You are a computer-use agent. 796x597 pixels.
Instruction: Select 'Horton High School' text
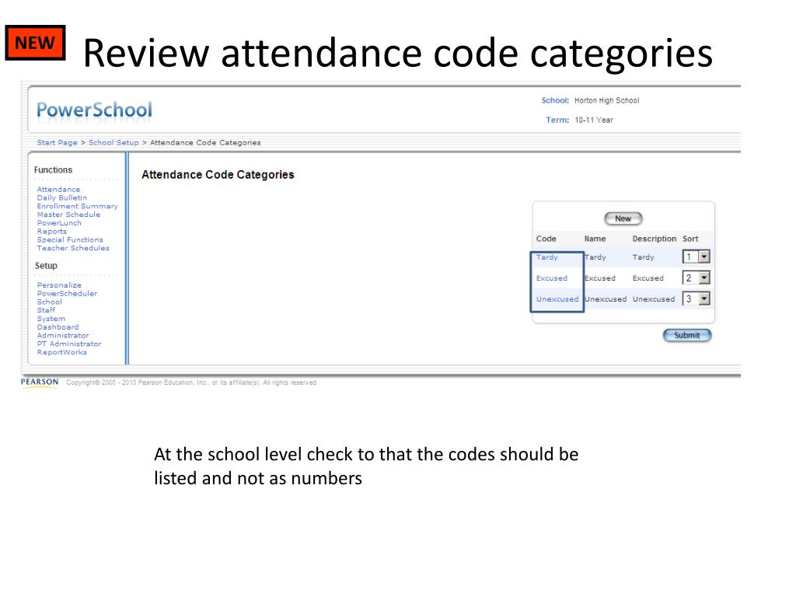point(606,100)
